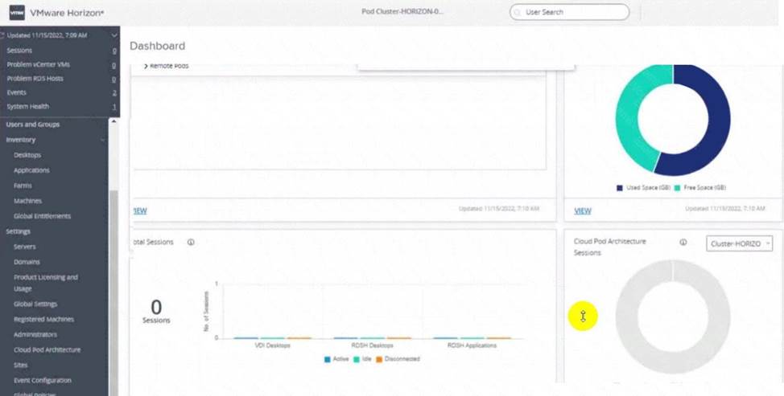Open the Events count link

click(113, 92)
